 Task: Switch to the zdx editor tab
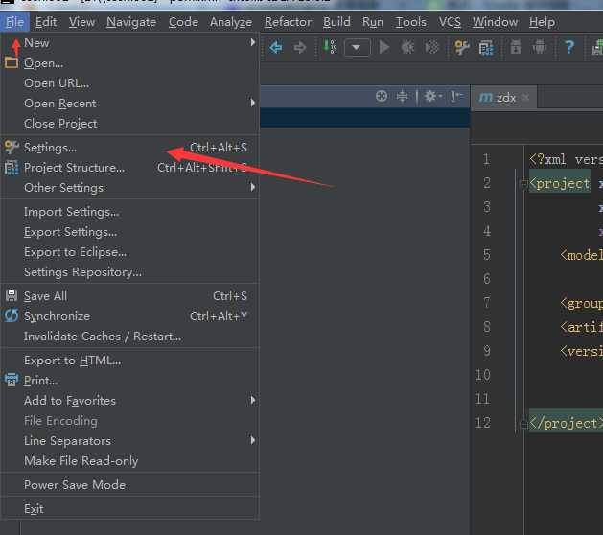coord(503,98)
